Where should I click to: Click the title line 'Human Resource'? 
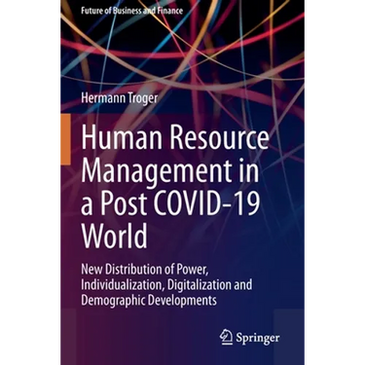175,137
